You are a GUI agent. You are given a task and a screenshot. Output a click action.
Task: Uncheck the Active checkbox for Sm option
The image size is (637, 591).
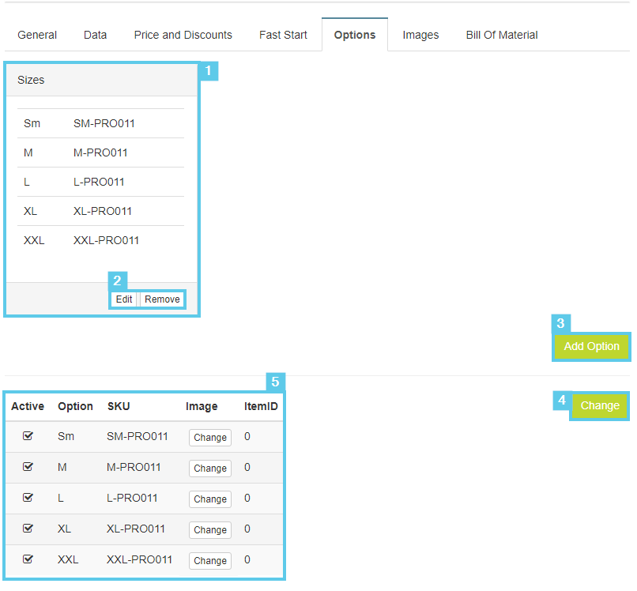(28, 436)
